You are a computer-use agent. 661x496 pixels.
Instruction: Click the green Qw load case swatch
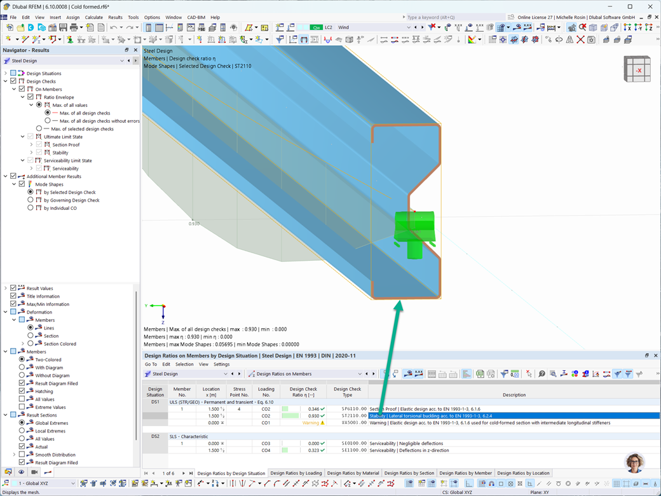point(316,27)
